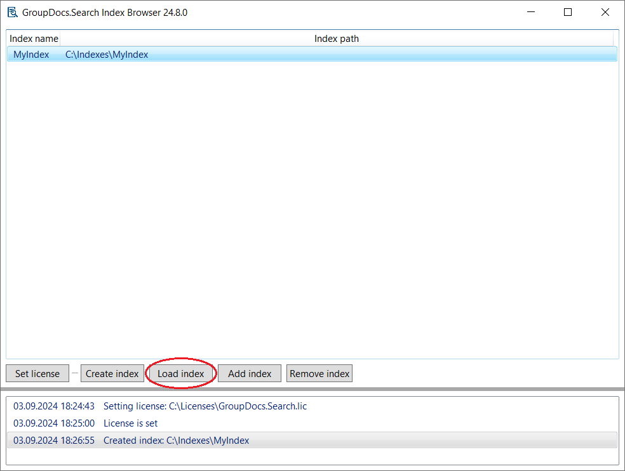Sort by the Index name column header
The width and height of the screenshot is (625, 471).
point(34,39)
